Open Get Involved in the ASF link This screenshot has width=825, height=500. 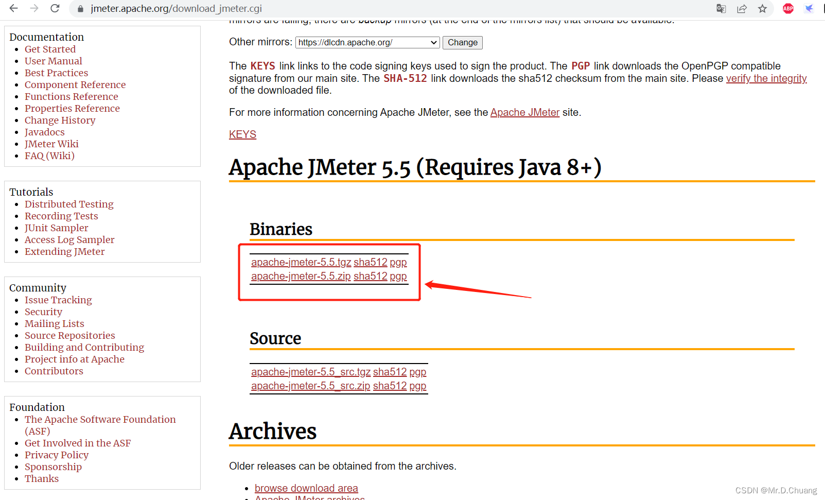[78, 443]
